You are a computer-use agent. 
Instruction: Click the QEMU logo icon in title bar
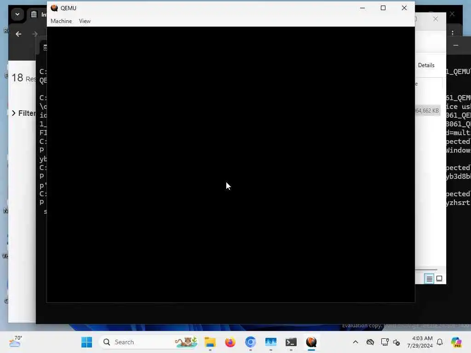pos(54,8)
